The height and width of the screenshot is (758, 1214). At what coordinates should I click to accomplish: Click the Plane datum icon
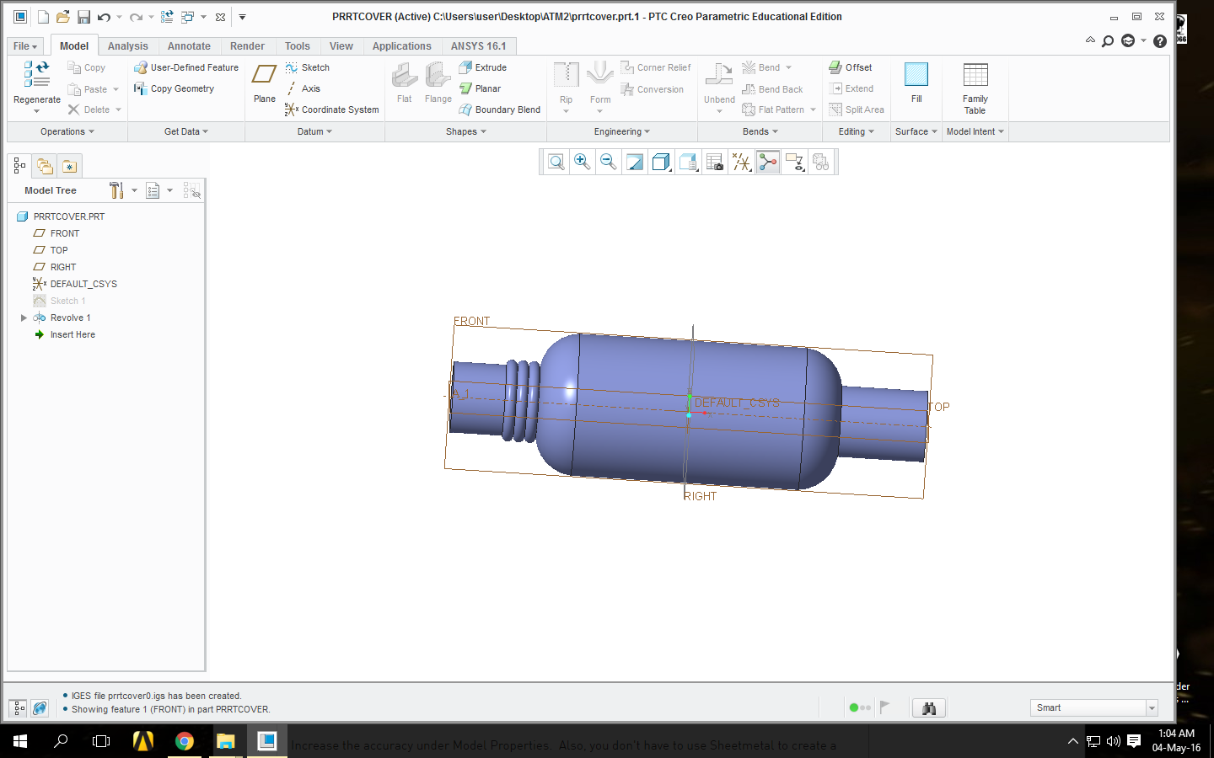click(x=264, y=75)
